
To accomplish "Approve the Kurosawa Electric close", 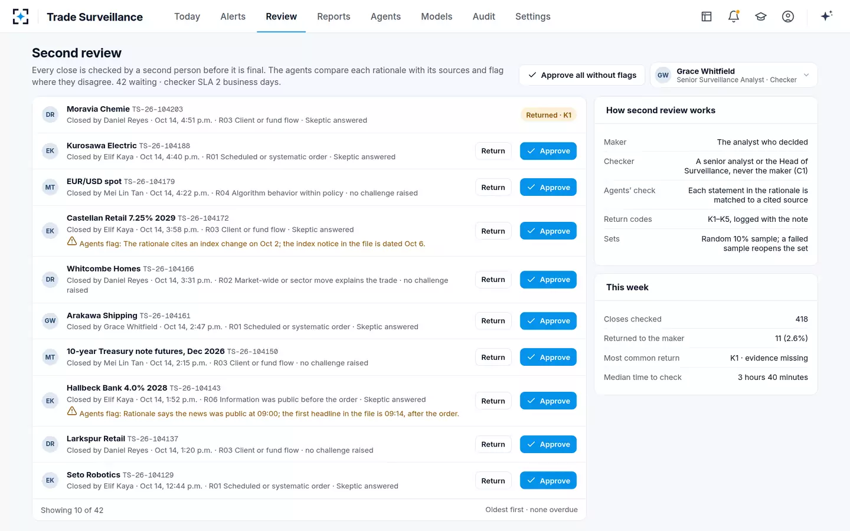I will coord(548,151).
